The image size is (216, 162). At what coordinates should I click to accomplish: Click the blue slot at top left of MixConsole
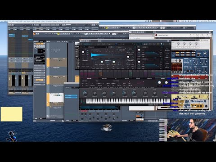(x=12, y=35)
